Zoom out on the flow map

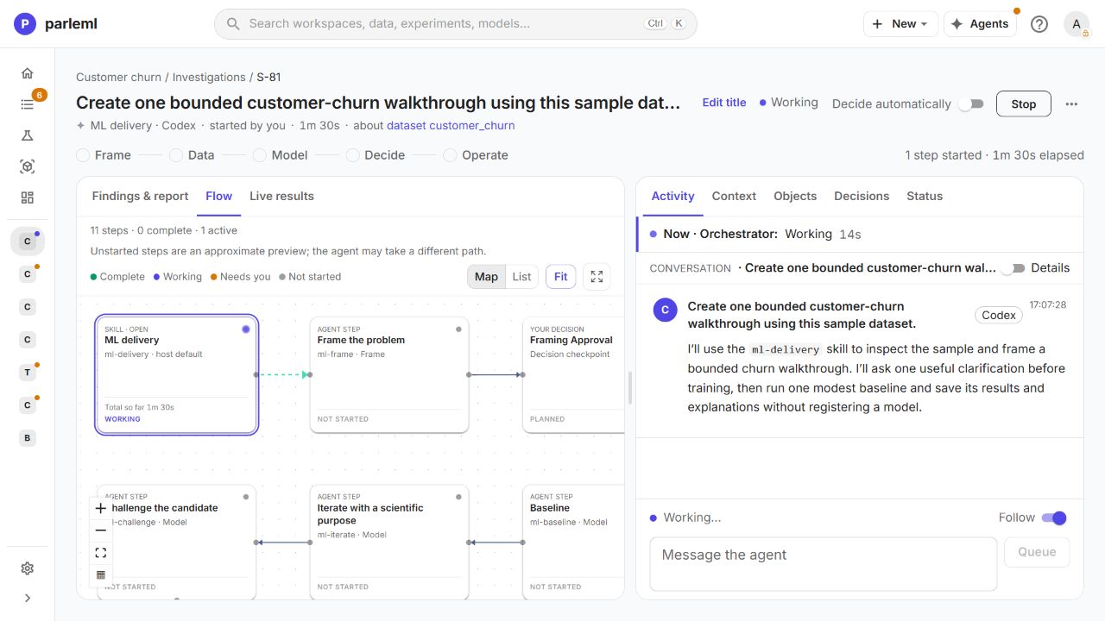tap(101, 530)
